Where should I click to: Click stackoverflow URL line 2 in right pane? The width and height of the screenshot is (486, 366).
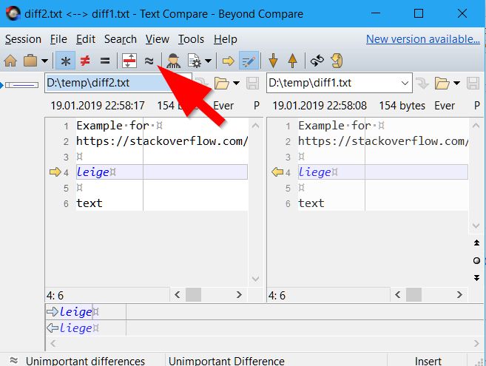click(382, 141)
